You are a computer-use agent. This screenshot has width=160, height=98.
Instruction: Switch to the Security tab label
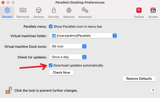[x=54, y=17]
